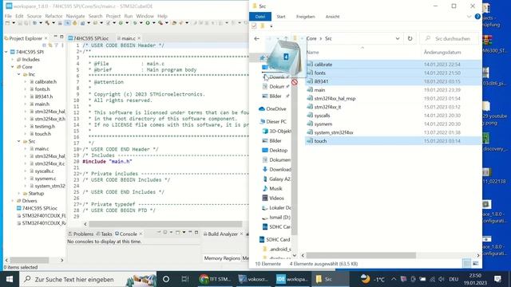Switch to Src Explorer taskbar item
The width and height of the screenshot is (511, 287).
(330, 279)
